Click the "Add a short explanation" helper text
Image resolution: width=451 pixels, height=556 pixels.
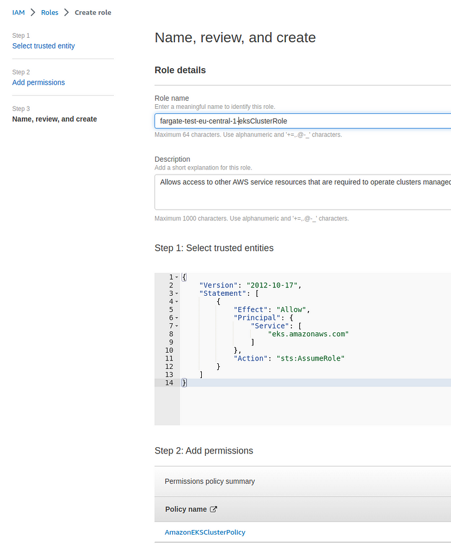click(204, 168)
